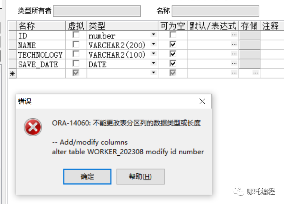
Task: Click the 可为空 column header
Action: point(173,25)
